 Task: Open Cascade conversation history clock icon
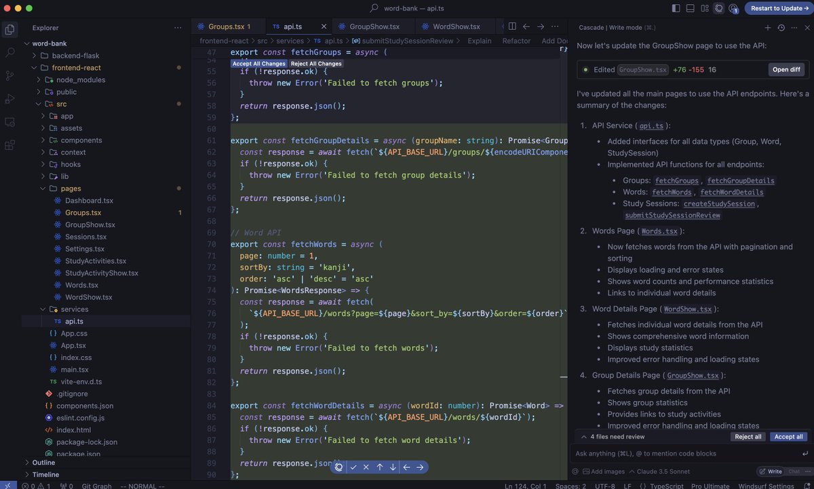coord(781,28)
